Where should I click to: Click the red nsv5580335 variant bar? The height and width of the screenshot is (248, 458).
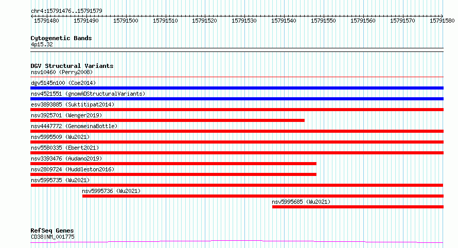coord(237,153)
